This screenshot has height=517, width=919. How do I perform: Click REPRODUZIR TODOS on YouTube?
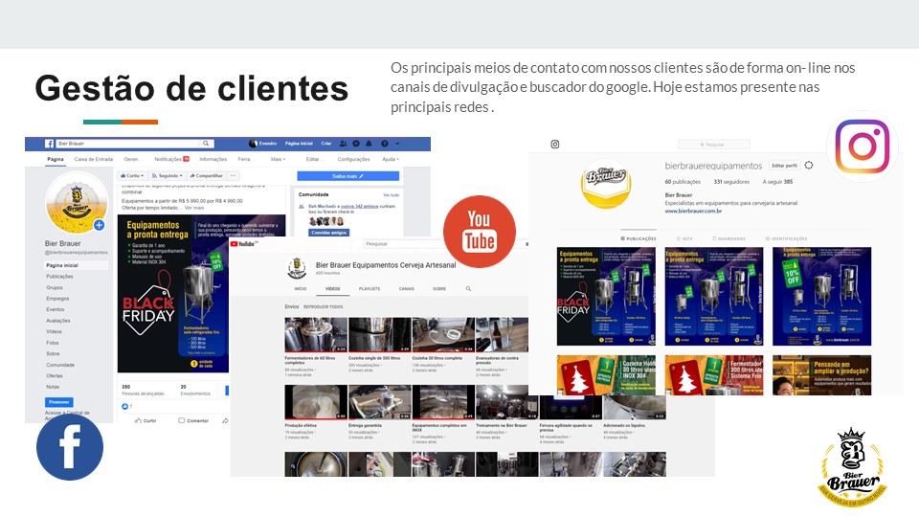click(323, 306)
